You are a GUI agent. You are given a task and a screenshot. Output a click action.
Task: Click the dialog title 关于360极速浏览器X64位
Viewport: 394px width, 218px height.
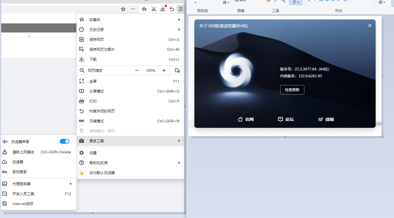pos(223,26)
